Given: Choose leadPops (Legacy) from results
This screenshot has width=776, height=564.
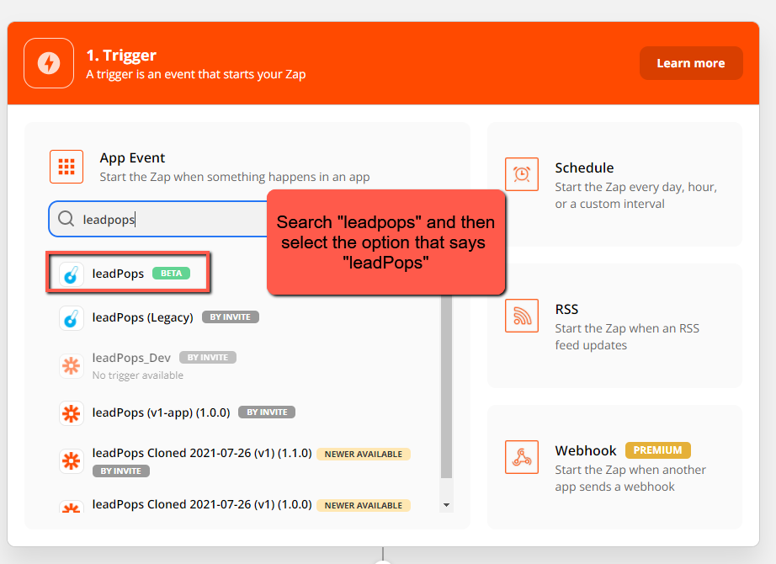Looking at the screenshot, I should pyautogui.click(x=142, y=317).
